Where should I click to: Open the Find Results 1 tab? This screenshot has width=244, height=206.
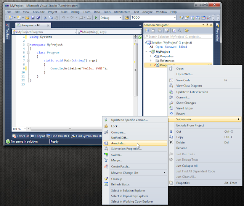[x=58, y=136]
